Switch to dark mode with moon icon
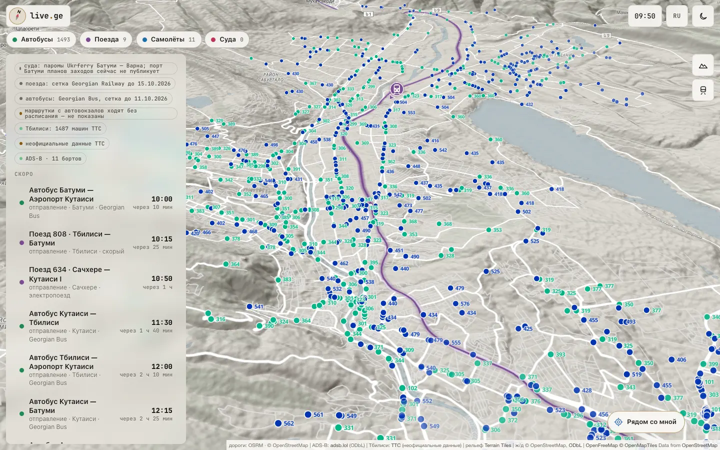Image resolution: width=720 pixels, height=450 pixels. point(703,16)
